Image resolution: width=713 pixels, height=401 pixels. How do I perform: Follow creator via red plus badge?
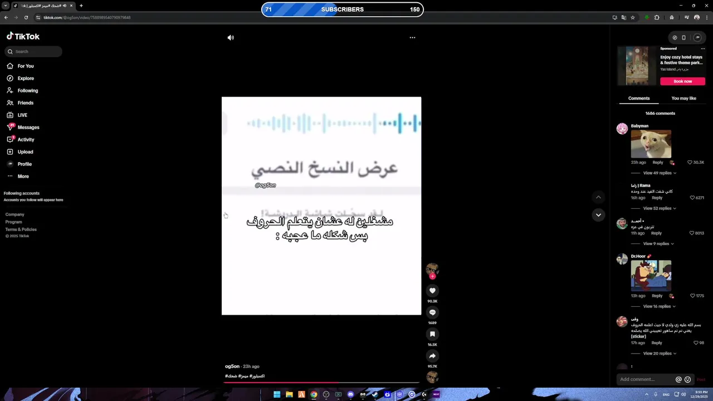(432, 276)
